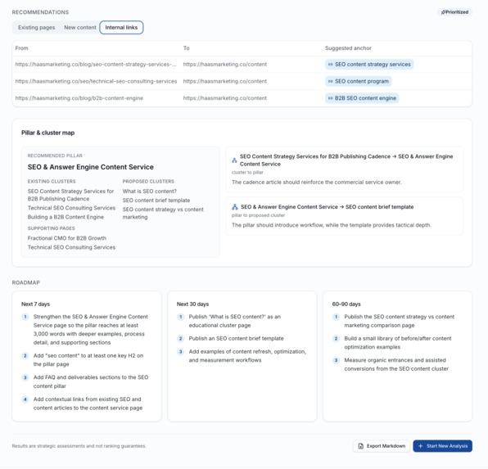Click step 1 badge in Next 30 days

click(180, 317)
